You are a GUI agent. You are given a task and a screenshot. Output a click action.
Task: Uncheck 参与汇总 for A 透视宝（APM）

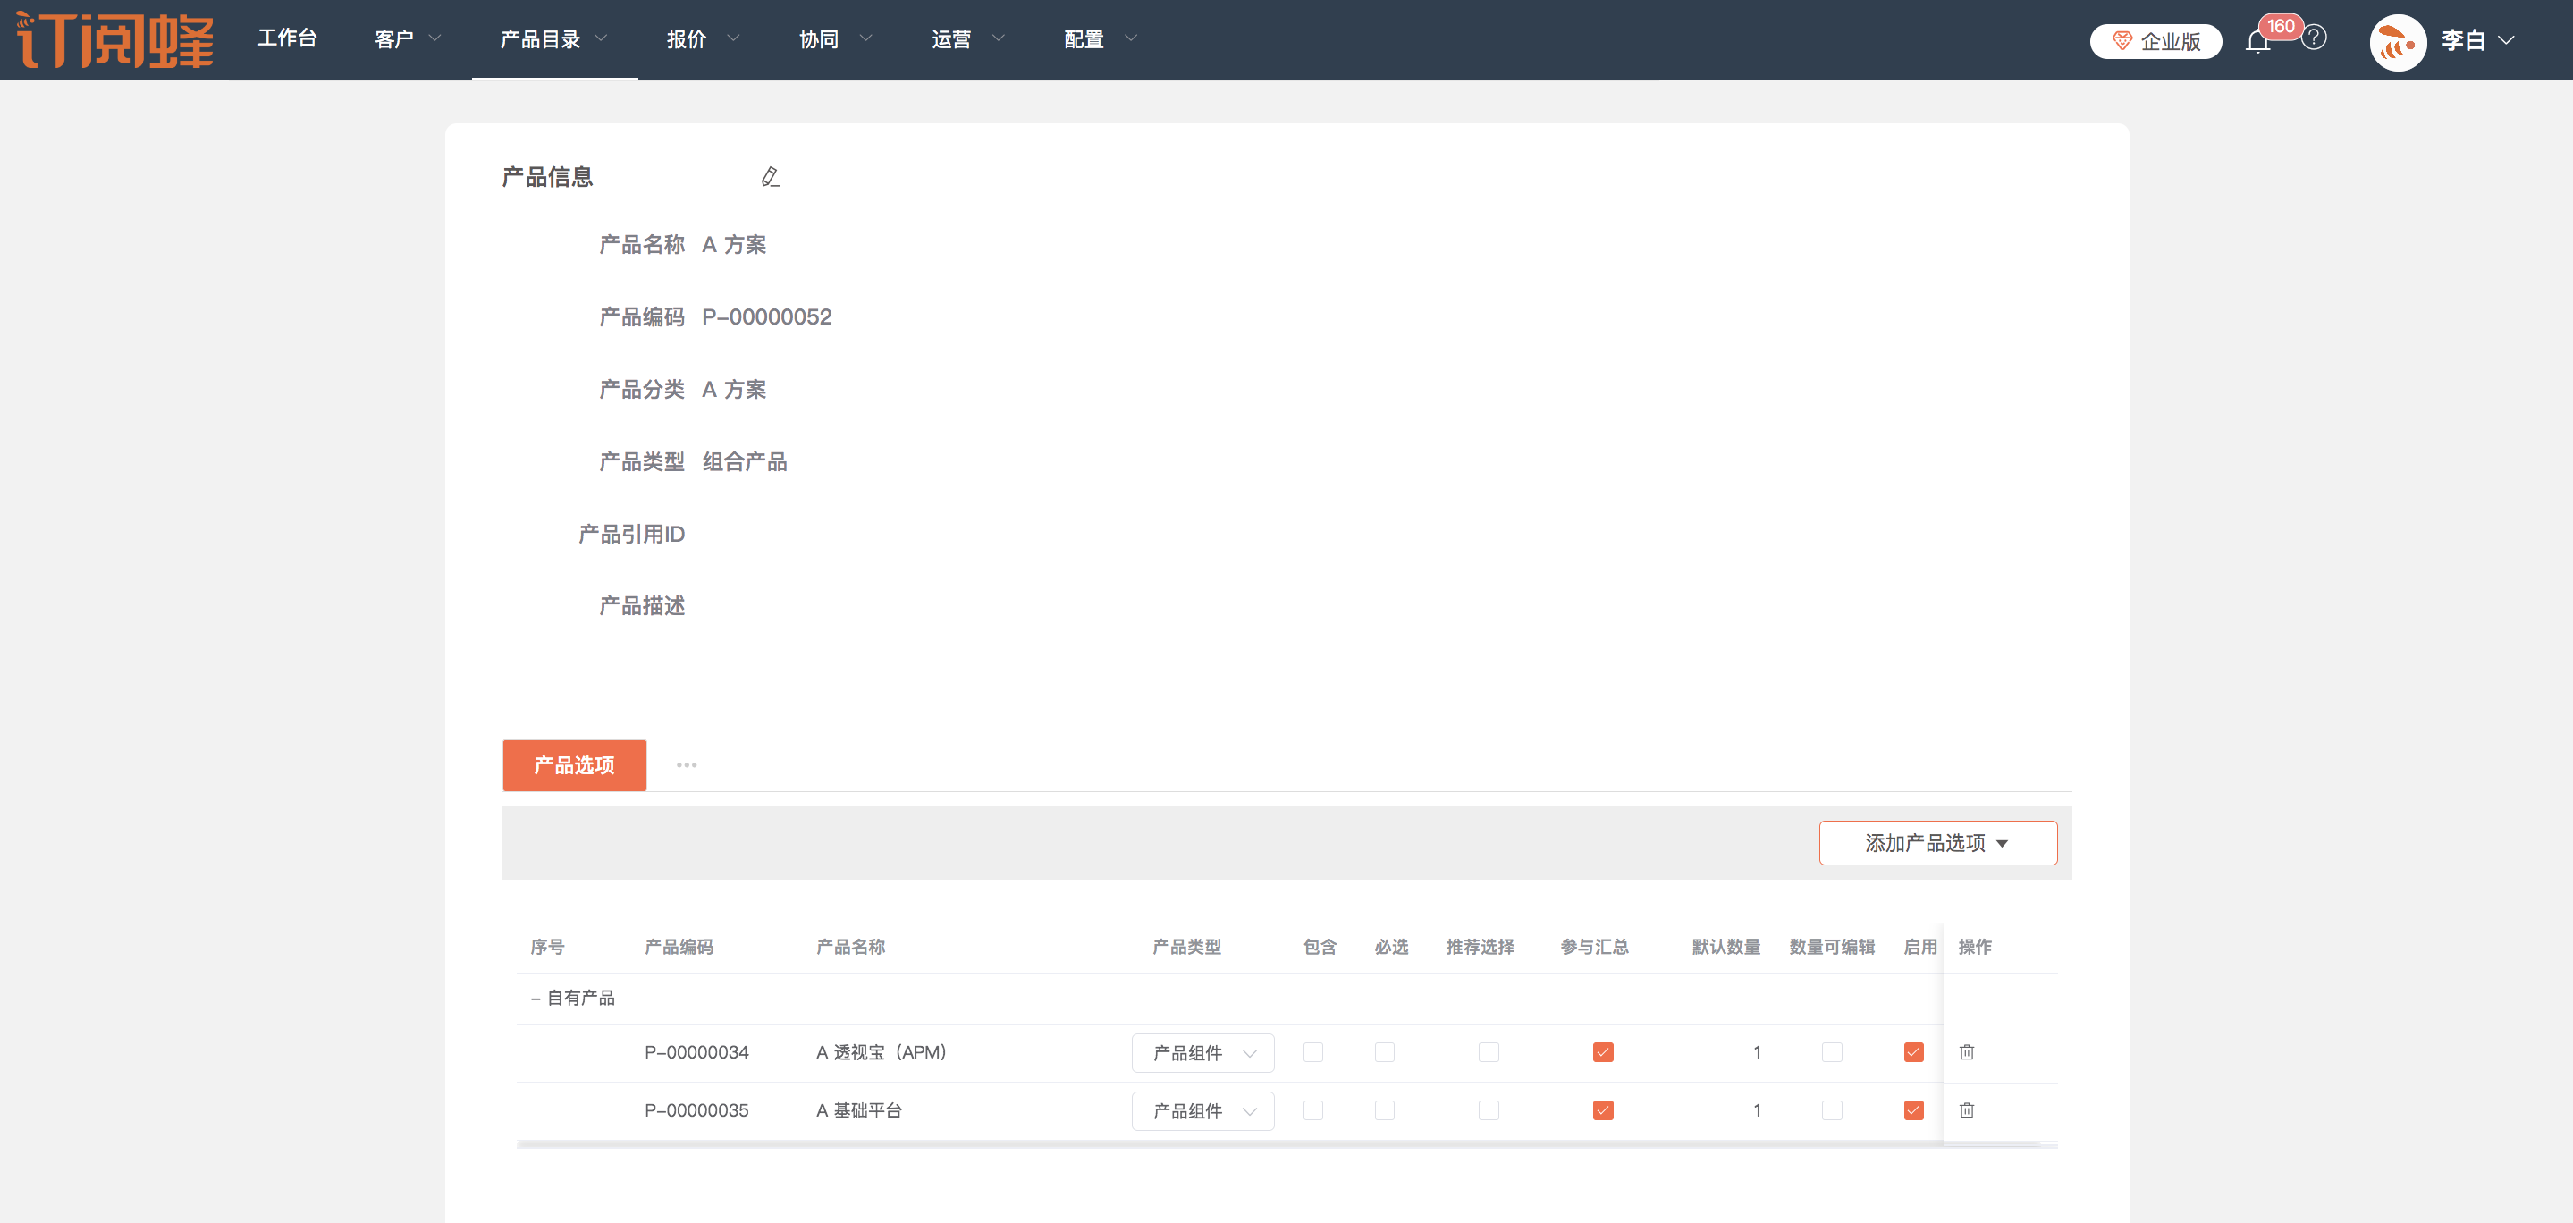(x=1602, y=1052)
